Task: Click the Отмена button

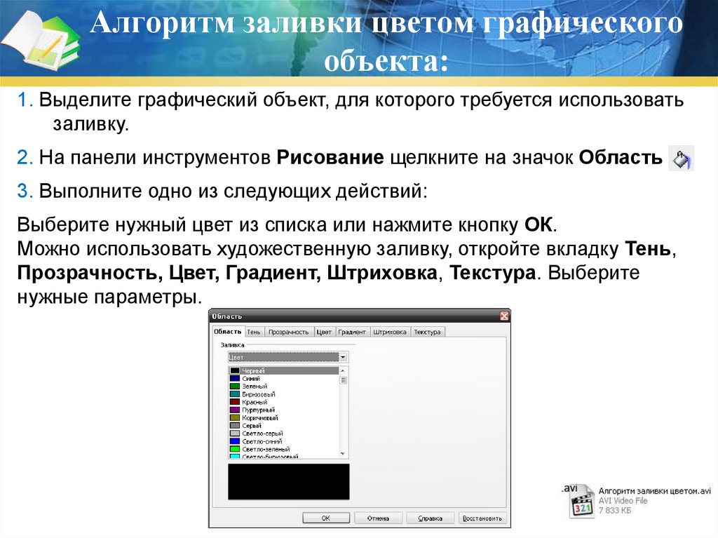Action: [x=378, y=518]
